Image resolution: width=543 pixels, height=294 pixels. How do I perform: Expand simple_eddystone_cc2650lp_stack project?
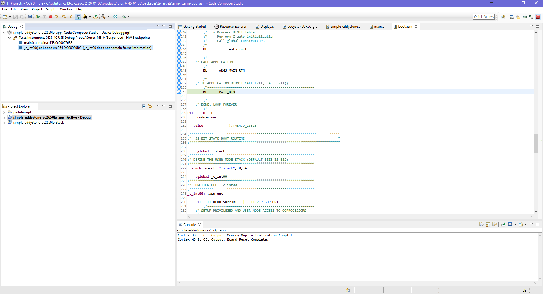4,123
